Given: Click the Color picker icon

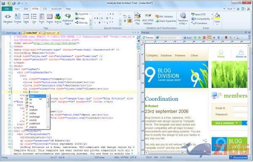Looking at the screenshot, I should pyautogui.click(x=217, y=16).
